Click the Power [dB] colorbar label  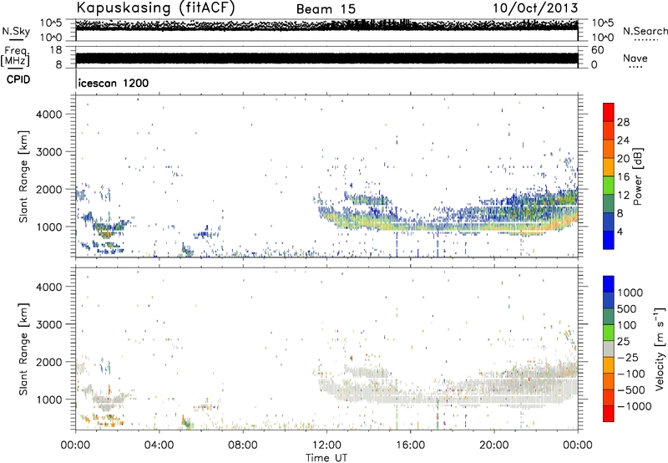(637, 176)
